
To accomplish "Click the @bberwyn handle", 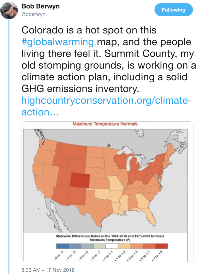I will [34, 14].
